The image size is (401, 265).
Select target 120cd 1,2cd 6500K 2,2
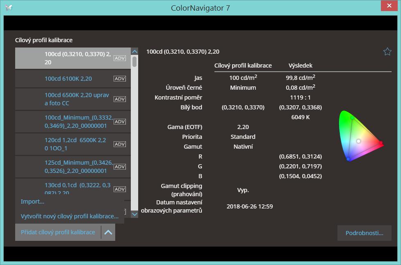click(x=73, y=144)
